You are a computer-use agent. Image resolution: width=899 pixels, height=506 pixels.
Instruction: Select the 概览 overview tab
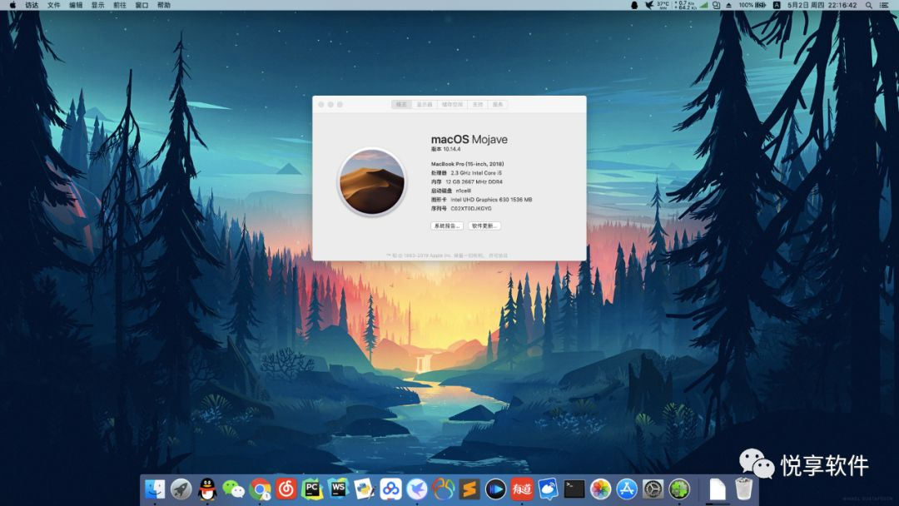401,104
